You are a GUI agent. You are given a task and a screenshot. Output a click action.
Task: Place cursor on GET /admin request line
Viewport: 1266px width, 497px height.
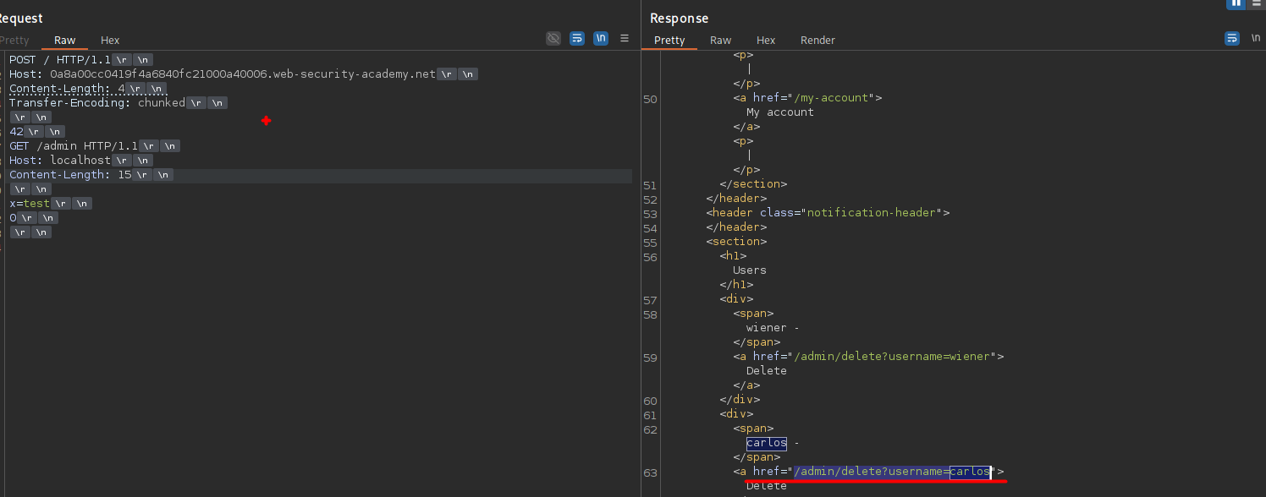(73, 146)
